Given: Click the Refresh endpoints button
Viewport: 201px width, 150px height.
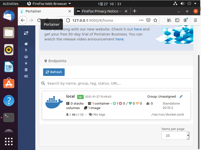Looking at the screenshot, I should (x=54, y=72).
